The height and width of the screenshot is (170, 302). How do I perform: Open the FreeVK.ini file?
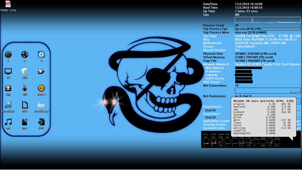click(x=8, y=105)
